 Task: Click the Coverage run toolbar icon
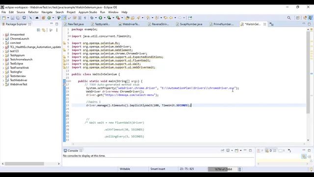point(109,18)
